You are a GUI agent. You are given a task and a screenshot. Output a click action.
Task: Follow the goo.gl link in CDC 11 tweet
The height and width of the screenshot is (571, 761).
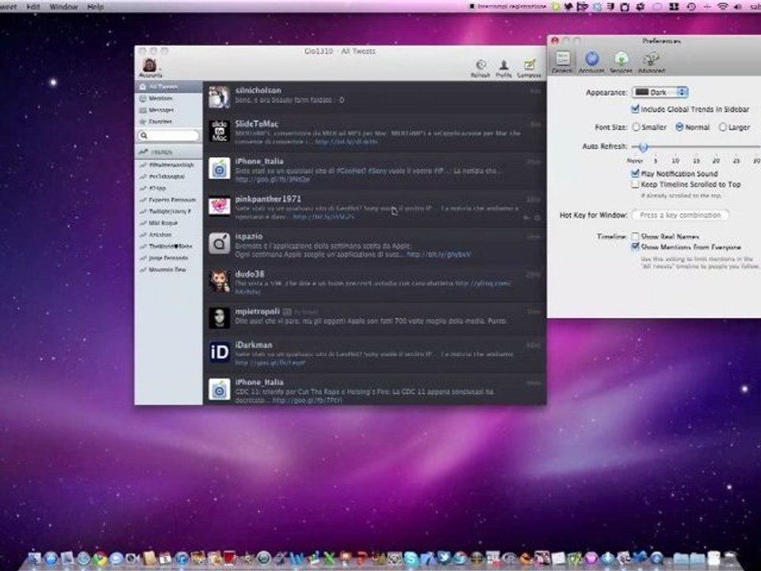pyautogui.click(x=308, y=400)
